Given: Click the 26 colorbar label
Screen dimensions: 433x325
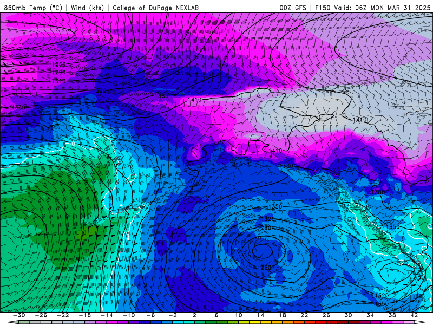Looking at the screenshot, I should [x=326, y=315].
